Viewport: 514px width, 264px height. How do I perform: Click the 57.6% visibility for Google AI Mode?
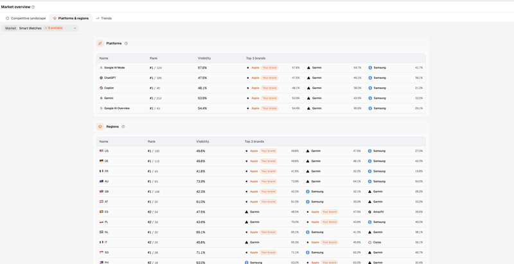pyautogui.click(x=202, y=68)
